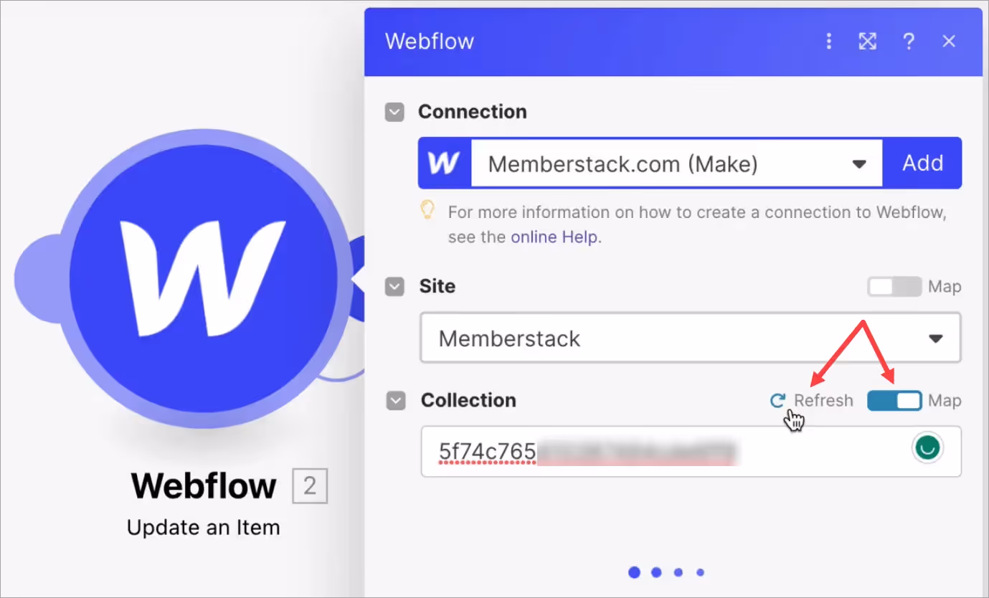Screen dimensions: 989x598
Task: Enable the Map toggle for Site
Action: tap(894, 287)
